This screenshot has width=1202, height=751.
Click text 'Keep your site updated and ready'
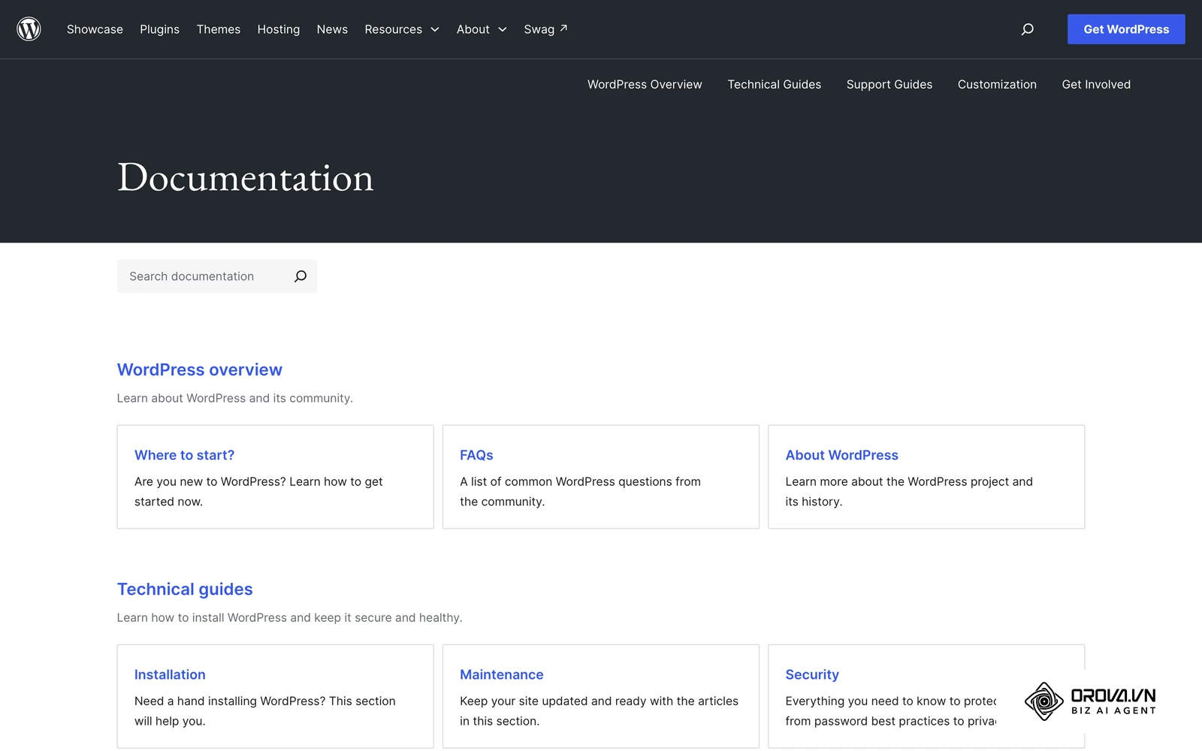pyautogui.click(x=553, y=701)
